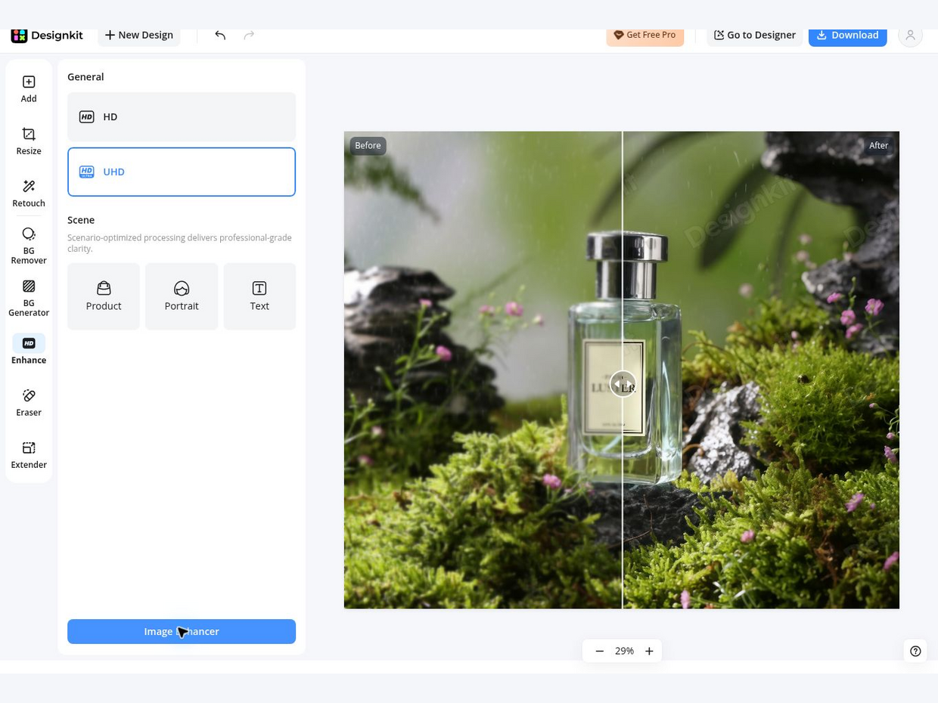Select the Eraser tool
The width and height of the screenshot is (938, 703).
pyautogui.click(x=29, y=402)
